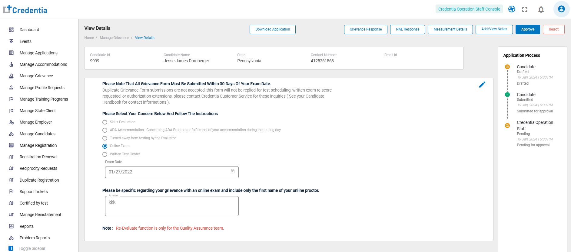
Task: Click the pencil edit icon
Action: pyautogui.click(x=482, y=85)
